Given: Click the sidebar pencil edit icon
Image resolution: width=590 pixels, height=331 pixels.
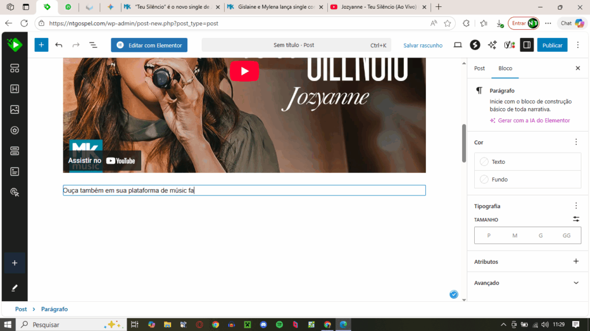Looking at the screenshot, I should pyautogui.click(x=14, y=288).
